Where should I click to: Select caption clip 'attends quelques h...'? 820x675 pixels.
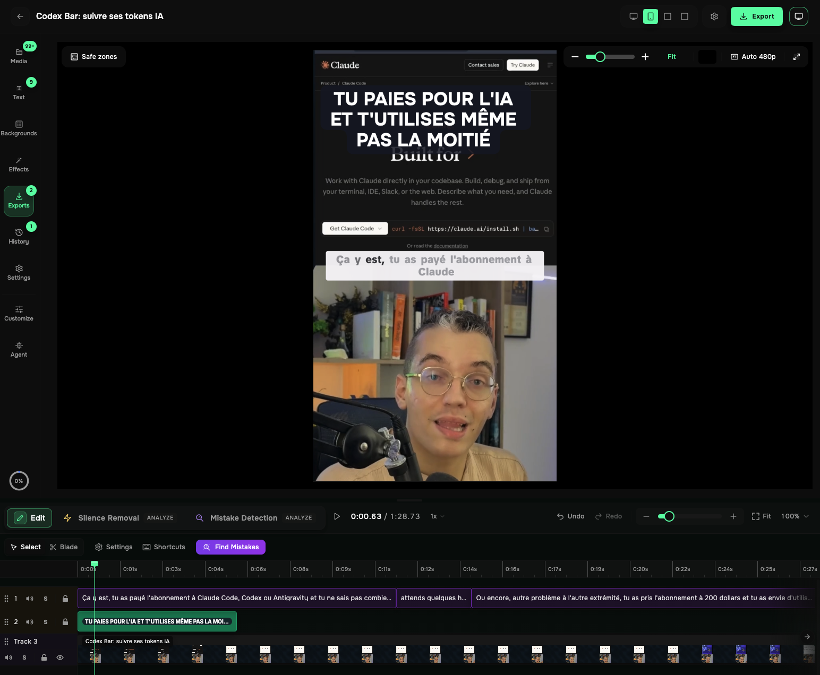(x=433, y=598)
